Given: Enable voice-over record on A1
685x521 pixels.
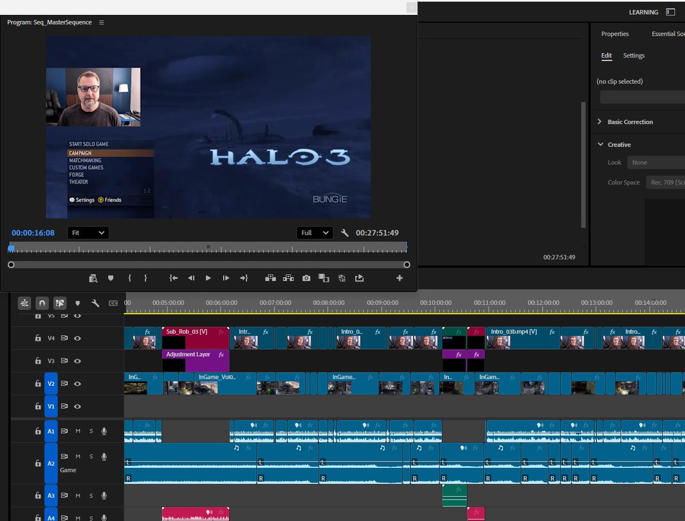Looking at the screenshot, I should (x=104, y=432).
